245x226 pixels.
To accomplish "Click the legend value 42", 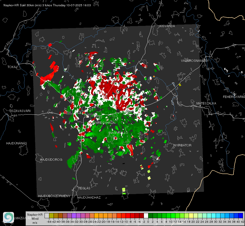I will pyautogui.click(x=242, y=222).
